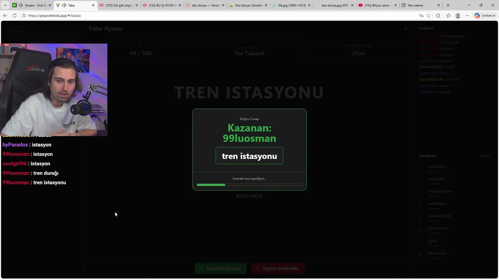Screen dimensions: 499x280
Task: Switch to the (152) Gül gibi YouTube tab
Action: [119, 5]
